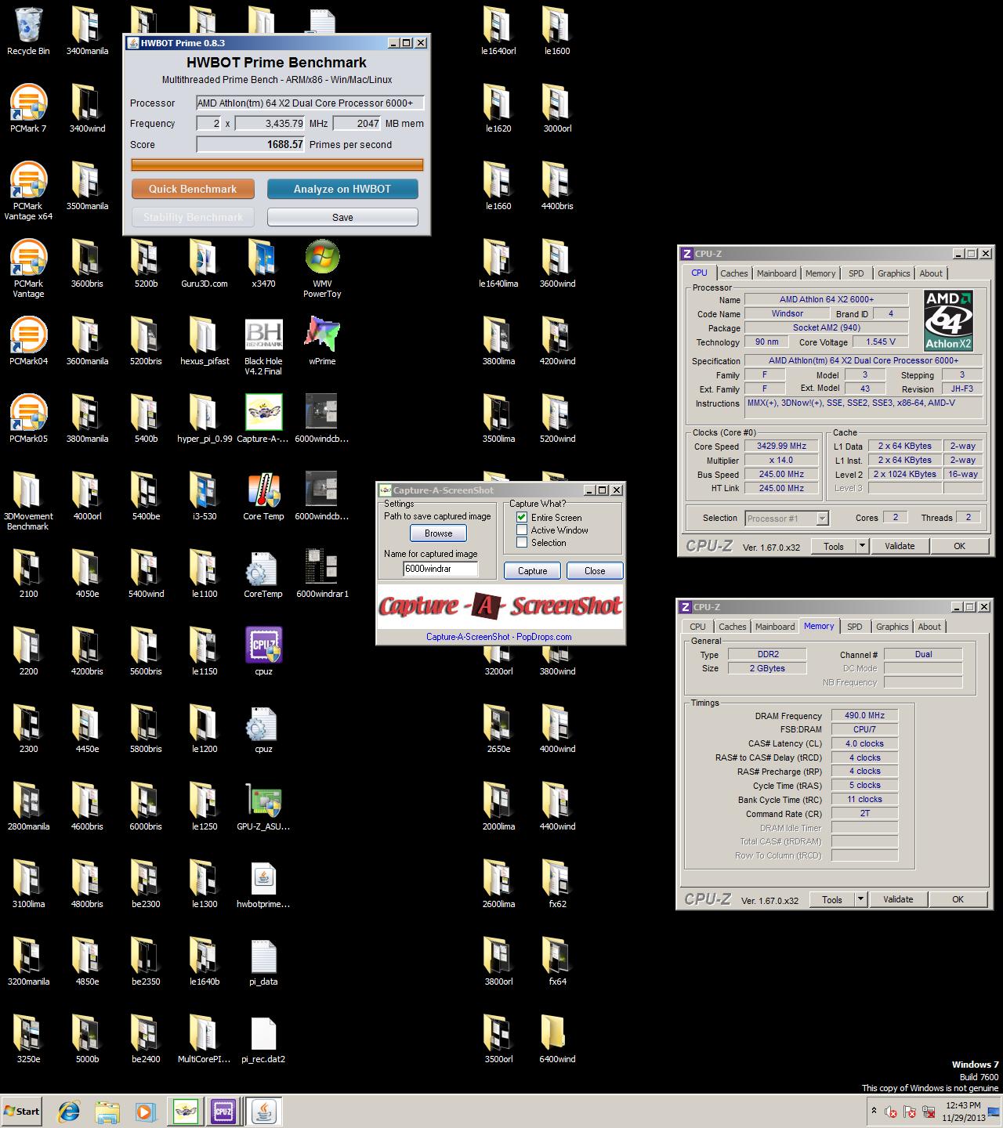Open Windows Explorer from the taskbar

click(107, 1111)
